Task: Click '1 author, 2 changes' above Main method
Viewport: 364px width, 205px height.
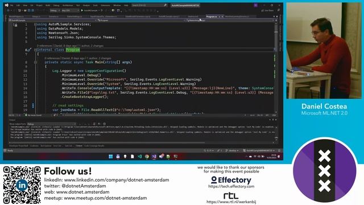Action: coord(99,58)
